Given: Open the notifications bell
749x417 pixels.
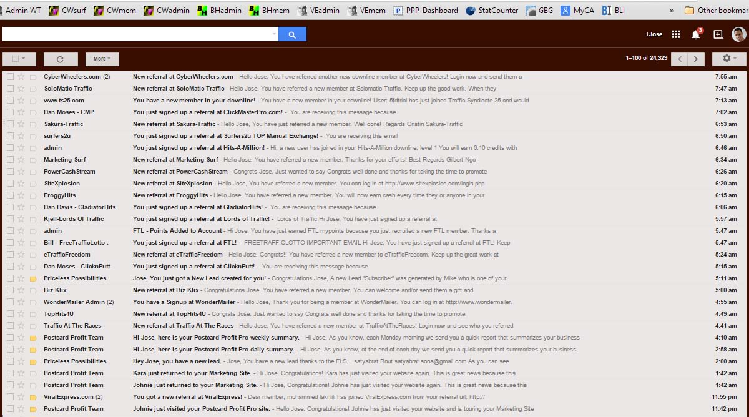Looking at the screenshot, I should pos(696,34).
